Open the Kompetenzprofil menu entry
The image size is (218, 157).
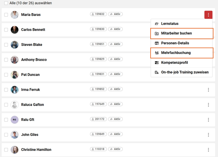pyautogui.click(x=181, y=63)
